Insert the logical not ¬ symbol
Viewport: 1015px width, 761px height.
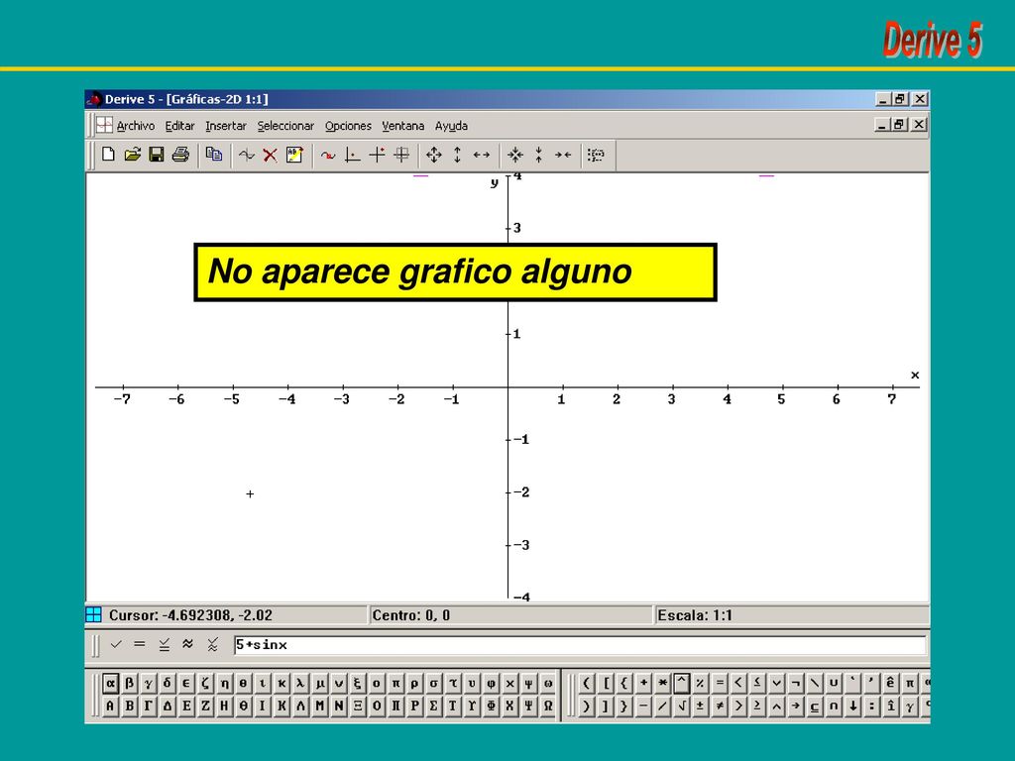click(796, 683)
